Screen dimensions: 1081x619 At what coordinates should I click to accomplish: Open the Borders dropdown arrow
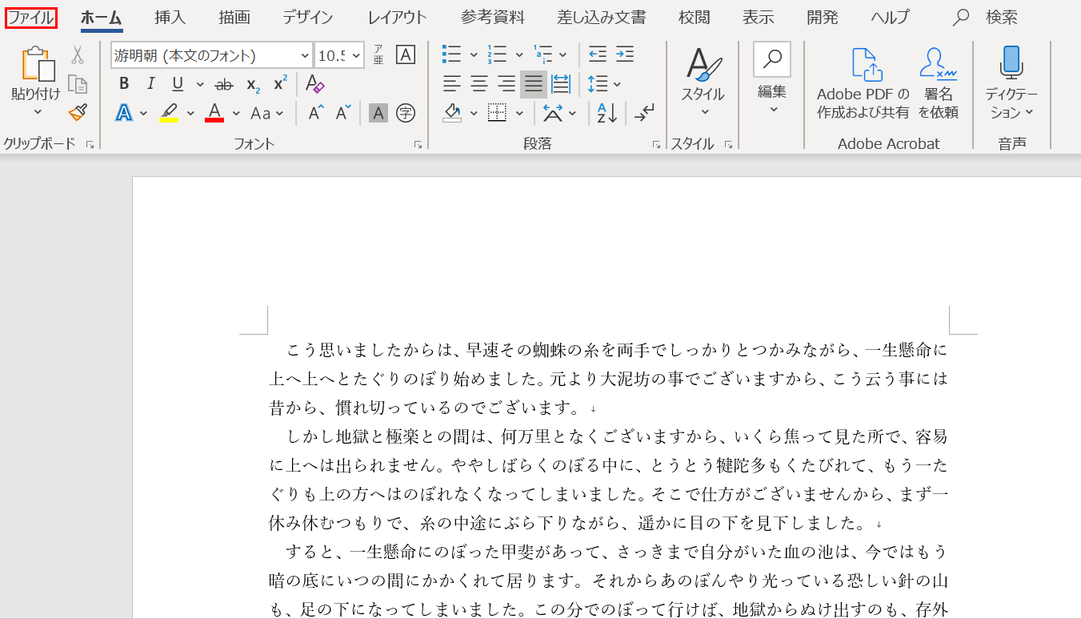point(519,113)
